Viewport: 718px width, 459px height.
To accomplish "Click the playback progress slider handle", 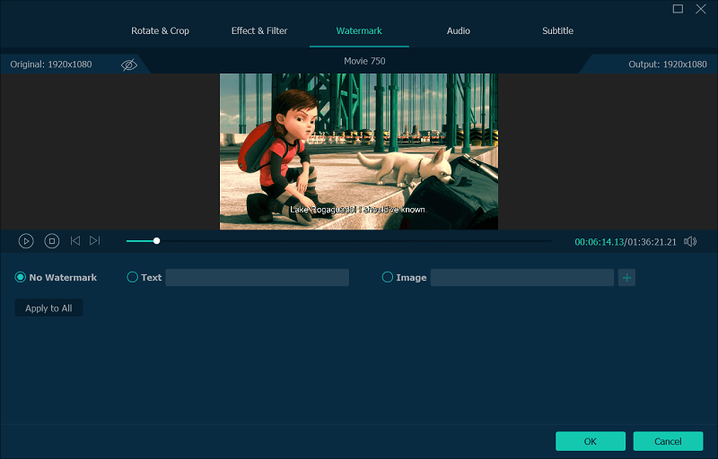I will coord(156,240).
